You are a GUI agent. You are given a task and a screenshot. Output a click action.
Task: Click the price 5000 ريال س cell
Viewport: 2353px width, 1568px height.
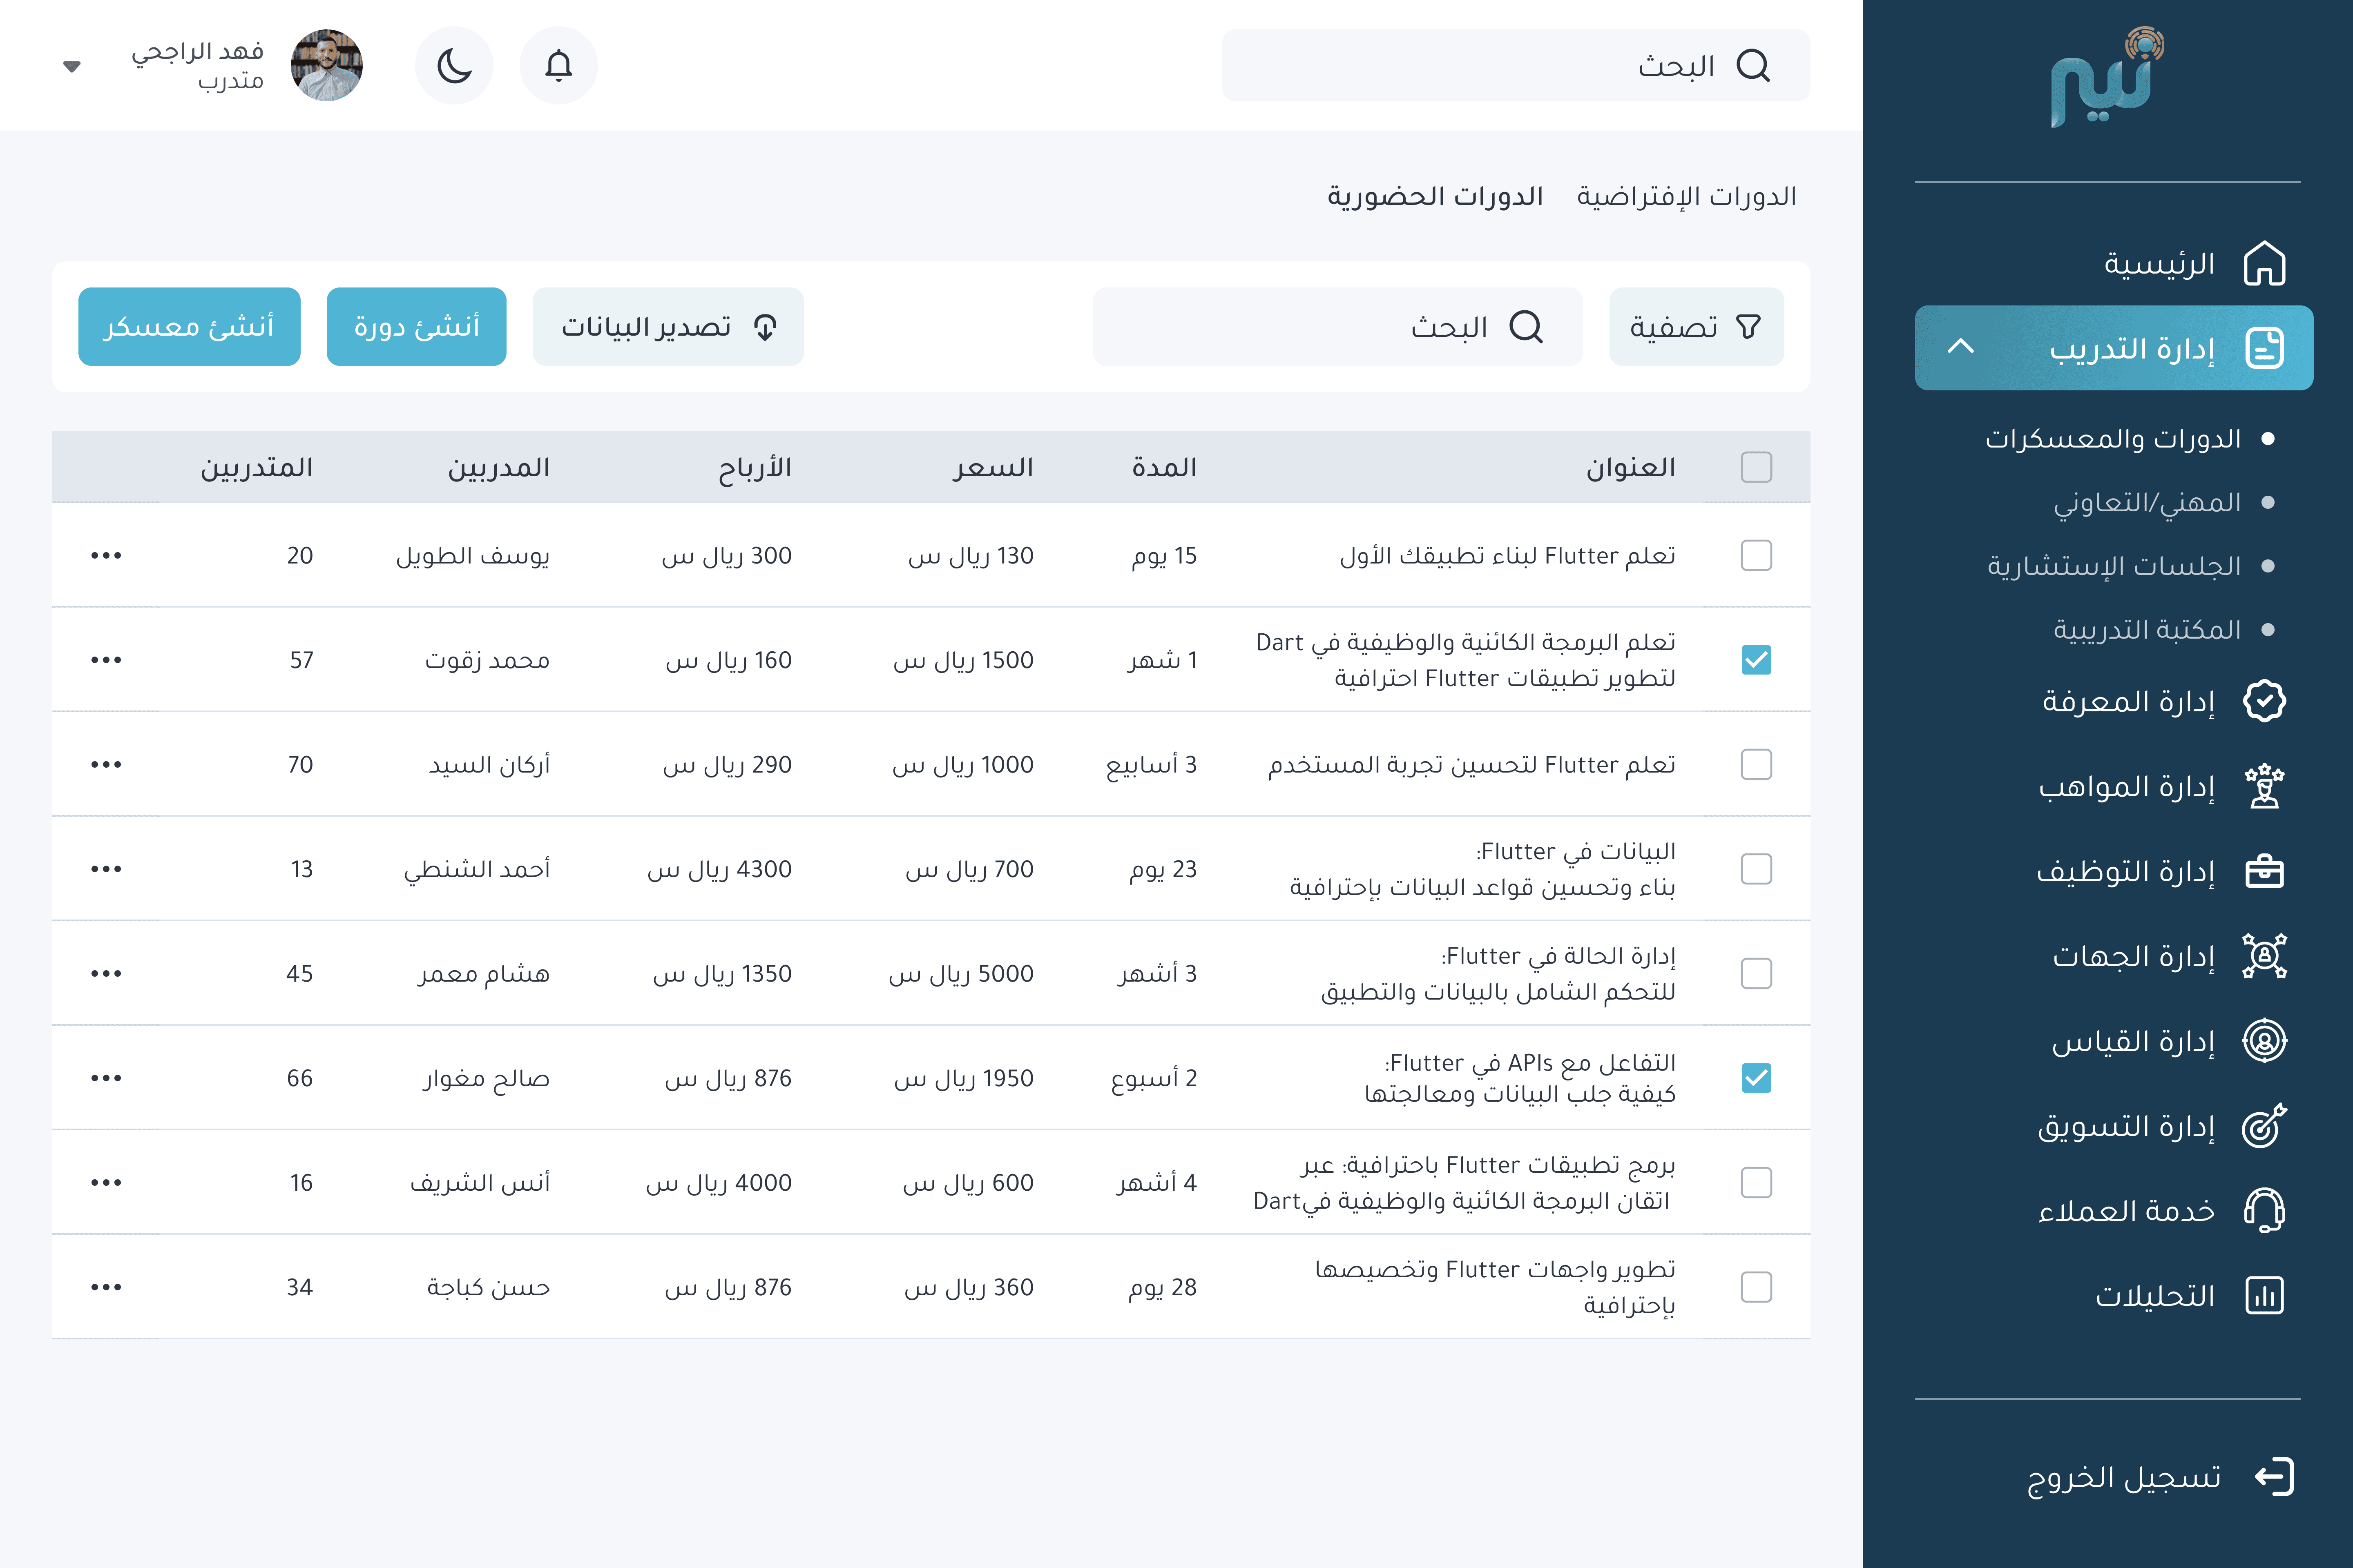pos(960,974)
